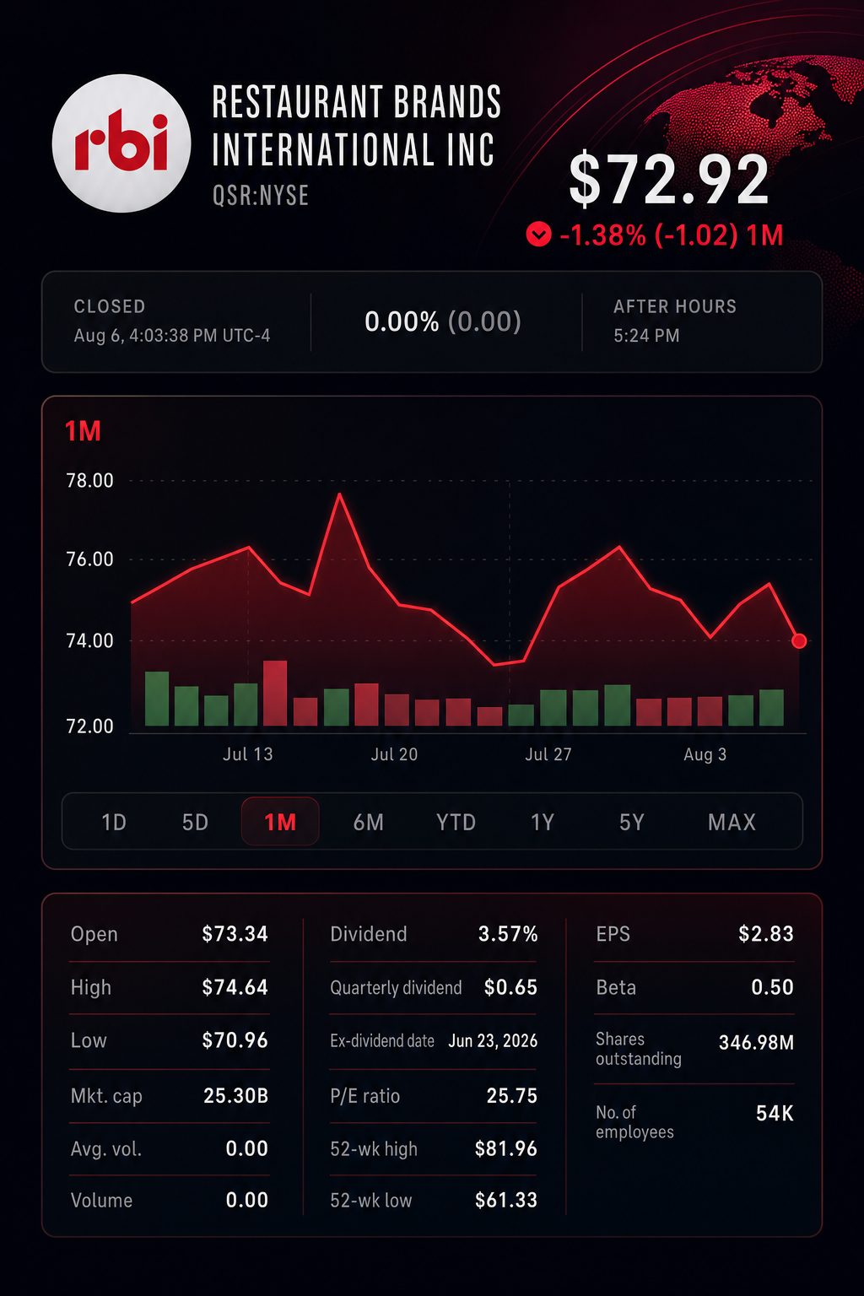This screenshot has height=1296, width=864.
Task: Click the Volume row label
Action: 102,1201
